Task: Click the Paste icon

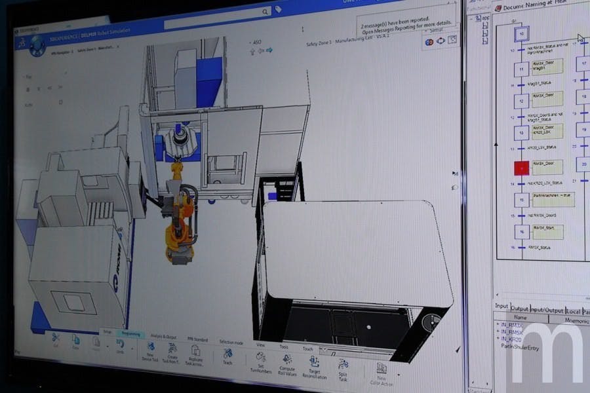Action: coord(96,342)
